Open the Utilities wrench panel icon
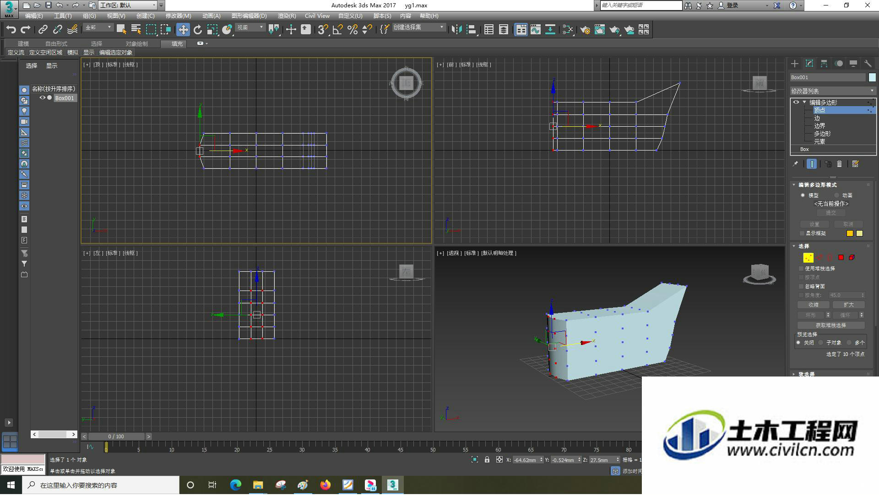The height and width of the screenshot is (495, 879). point(868,64)
